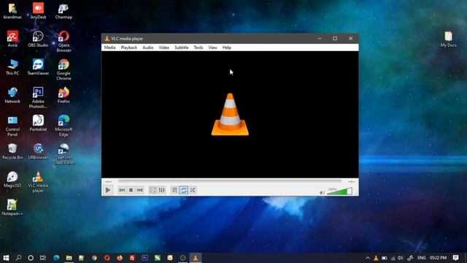The height and width of the screenshot is (263, 467).
Task: Adjust the green VLC volume slider
Action: pos(339,191)
